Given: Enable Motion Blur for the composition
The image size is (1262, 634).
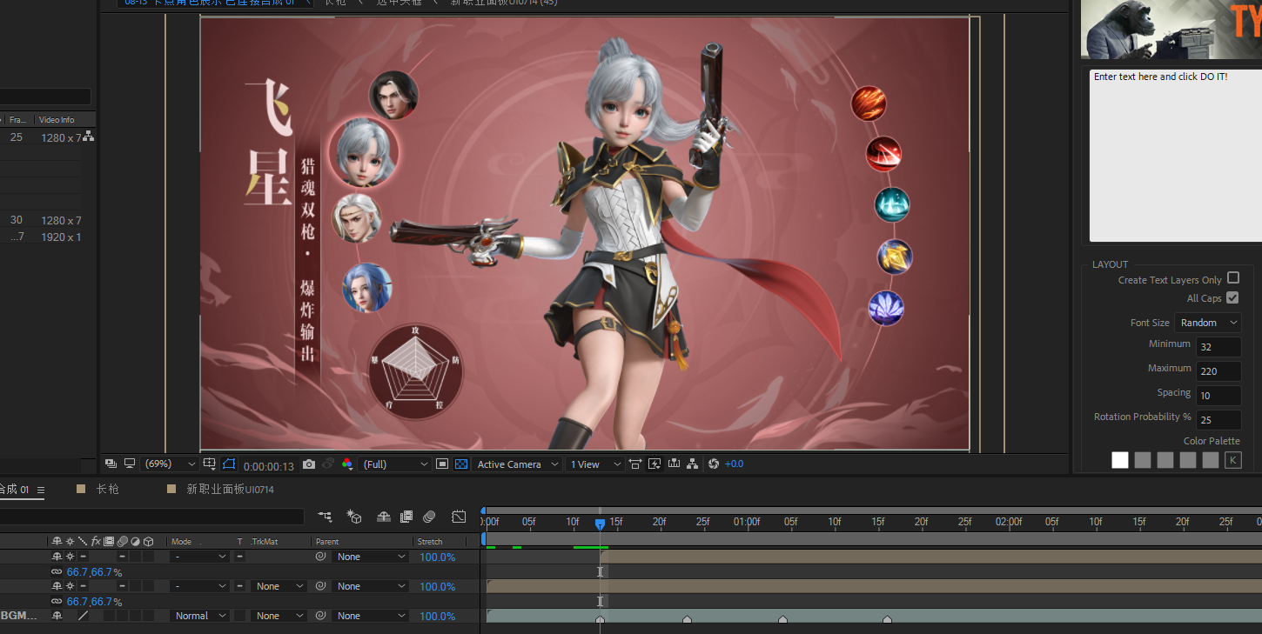Looking at the screenshot, I should point(429,517).
